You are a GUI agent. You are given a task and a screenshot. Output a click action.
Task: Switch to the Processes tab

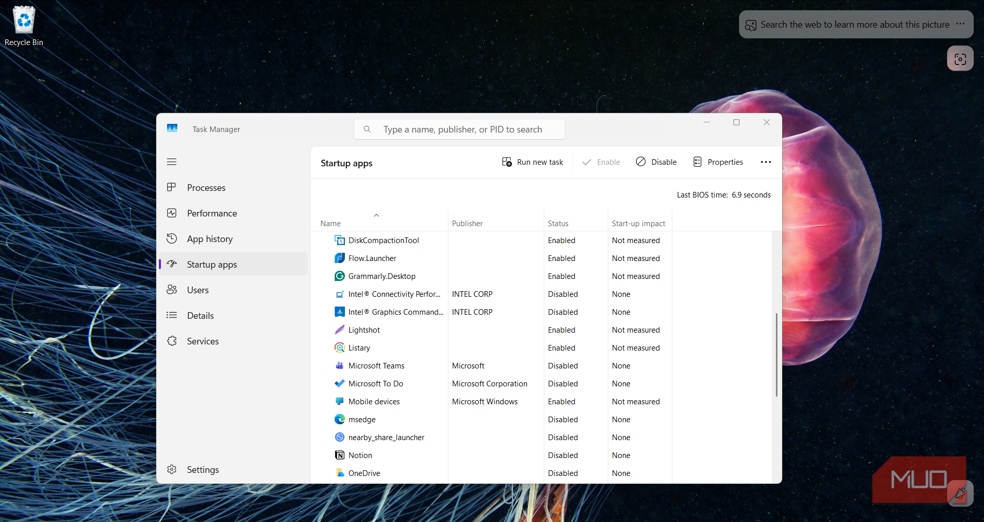(233, 187)
